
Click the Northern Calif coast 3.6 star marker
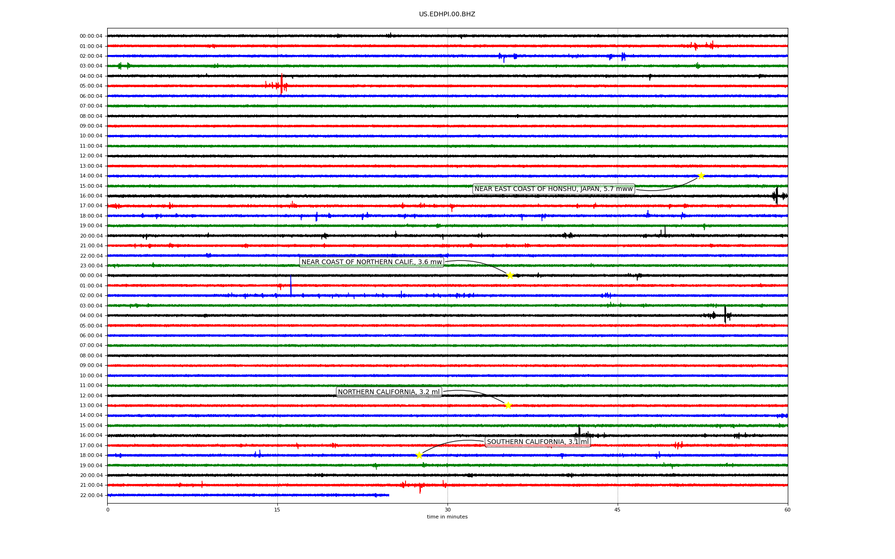(x=510, y=275)
